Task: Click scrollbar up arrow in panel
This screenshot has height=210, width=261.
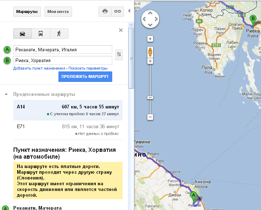Action: (x=131, y=25)
